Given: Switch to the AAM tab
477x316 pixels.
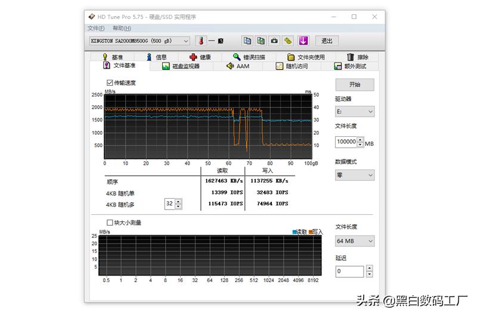Looking at the screenshot, I should [x=238, y=66].
